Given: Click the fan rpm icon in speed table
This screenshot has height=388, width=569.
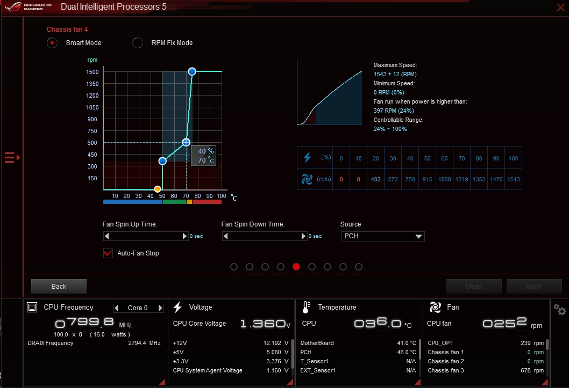Looking at the screenshot, I should 307,179.
